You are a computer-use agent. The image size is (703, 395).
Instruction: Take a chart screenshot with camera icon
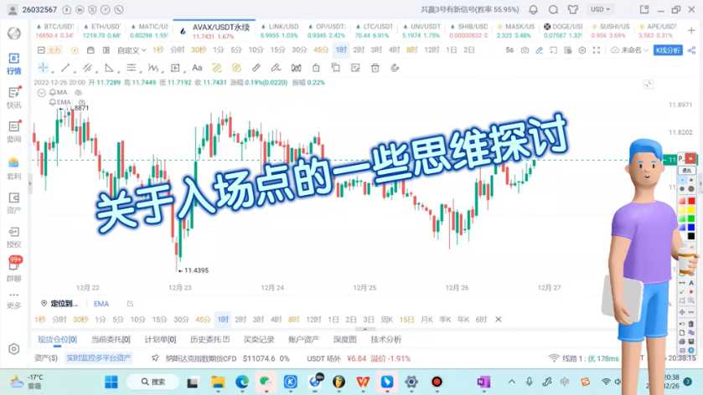point(525,50)
